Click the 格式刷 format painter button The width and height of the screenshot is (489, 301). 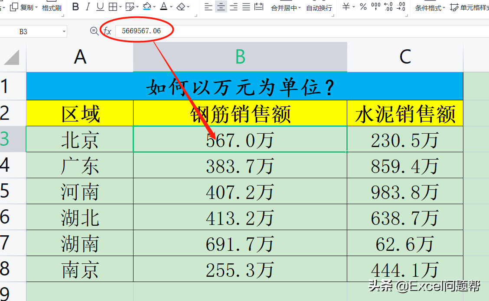point(52,8)
